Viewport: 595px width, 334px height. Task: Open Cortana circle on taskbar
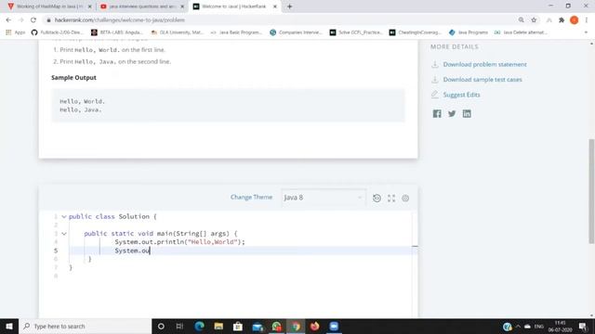click(x=161, y=326)
